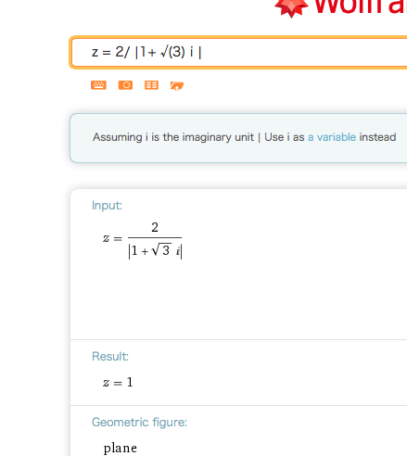Image resolution: width=407 pixels, height=456 pixels.
Task: Open the image input camera icon
Action: [125, 85]
